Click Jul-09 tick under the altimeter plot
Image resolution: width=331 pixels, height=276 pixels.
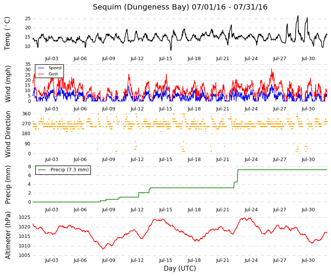click(x=109, y=260)
